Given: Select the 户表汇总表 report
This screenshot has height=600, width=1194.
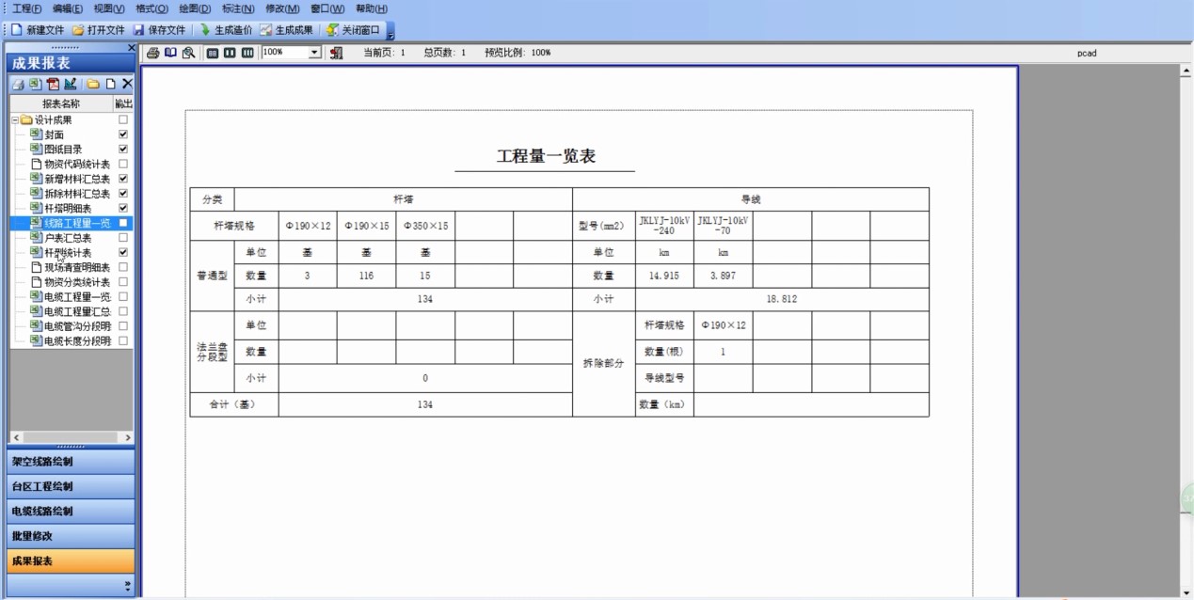Looking at the screenshot, I should [68, 238].
